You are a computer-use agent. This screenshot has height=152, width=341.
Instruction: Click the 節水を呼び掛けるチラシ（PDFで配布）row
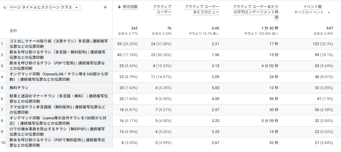pyautogui.click(x=57, y=66)
